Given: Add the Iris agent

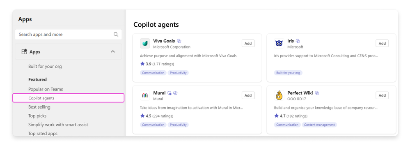Looking at the screenshot, I should pyautogui.click(x=382, y=44).
